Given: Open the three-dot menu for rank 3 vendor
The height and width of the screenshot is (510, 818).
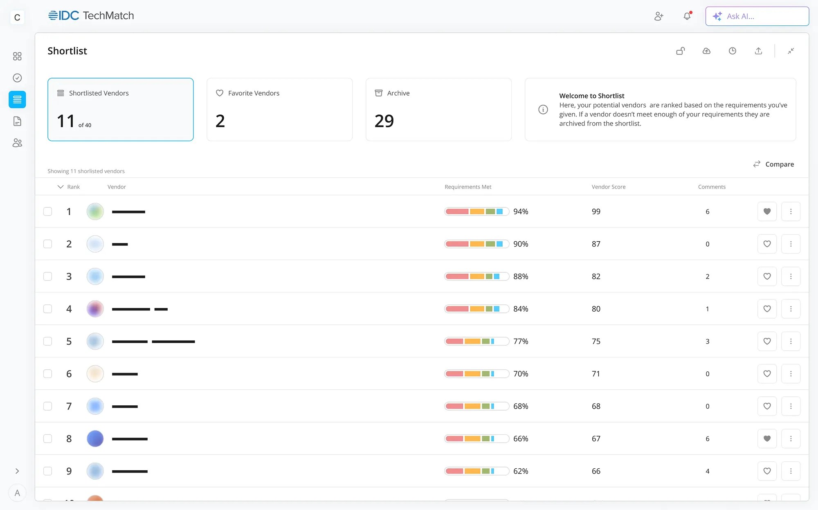Looking at the screenshot, I should [791, 276].
